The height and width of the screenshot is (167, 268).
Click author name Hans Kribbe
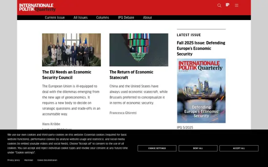point(51,124)
